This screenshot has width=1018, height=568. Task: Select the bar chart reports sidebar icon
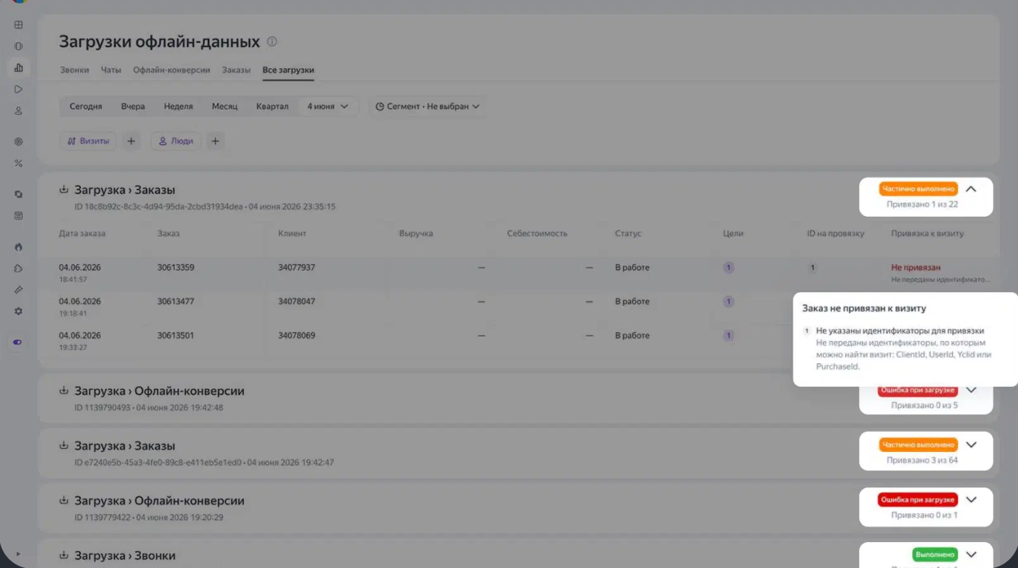coord(18,68)
